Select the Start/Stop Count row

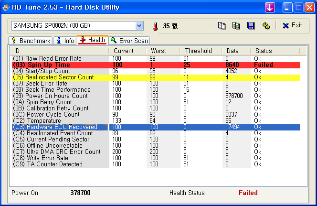coord(156,71)
